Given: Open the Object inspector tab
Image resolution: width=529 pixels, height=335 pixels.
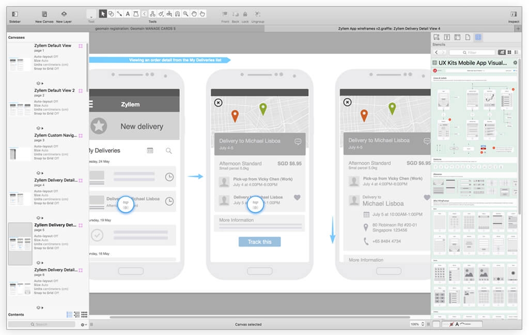Looking at the screenshot, I should point(437,37).
